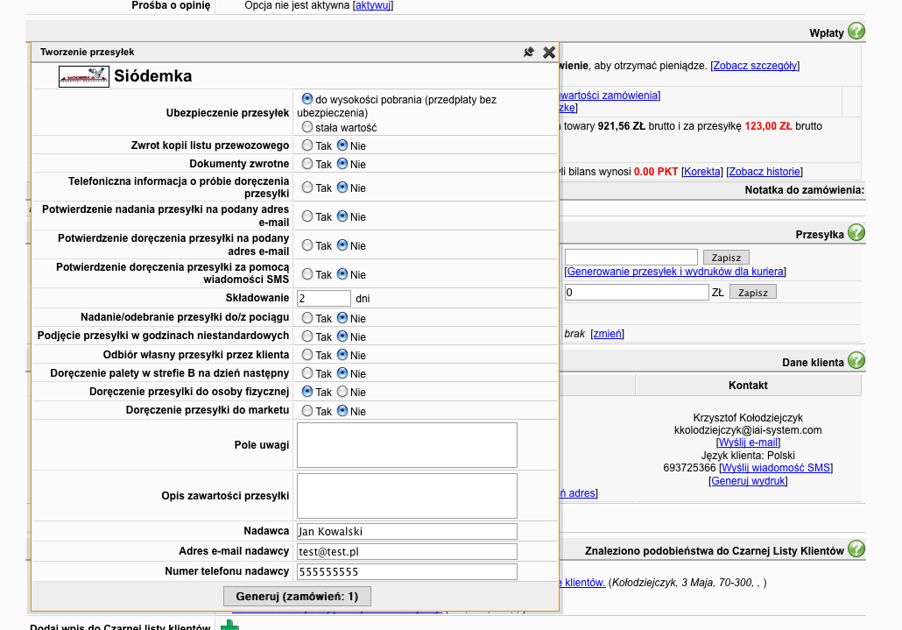Choose Tak for Doręczenie do osoby fizycznej
The image size is (902, 630).
tap(307, 392)
